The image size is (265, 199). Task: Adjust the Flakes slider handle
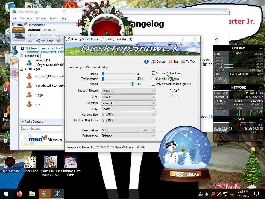pos(102,74)
